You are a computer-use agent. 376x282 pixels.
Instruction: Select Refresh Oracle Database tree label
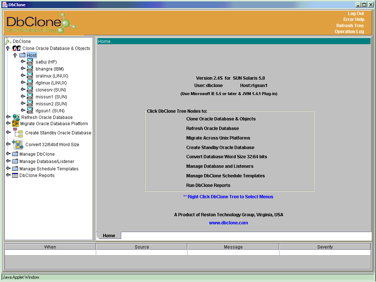[x=47, y=117]
